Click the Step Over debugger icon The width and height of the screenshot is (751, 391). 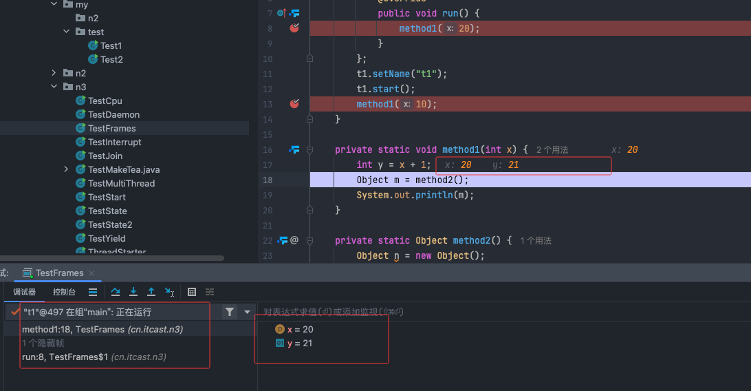pyautogui.click(x=116, y=292)
